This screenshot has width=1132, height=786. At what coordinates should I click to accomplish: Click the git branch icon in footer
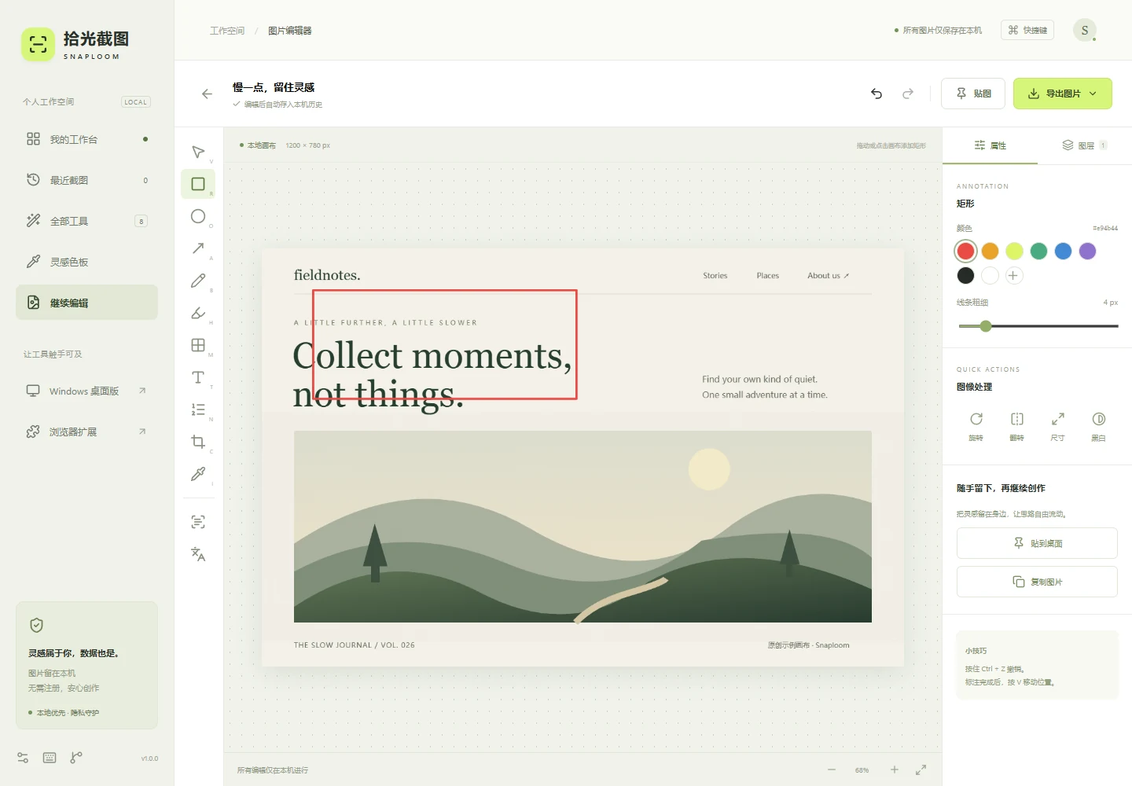[76, 758]
